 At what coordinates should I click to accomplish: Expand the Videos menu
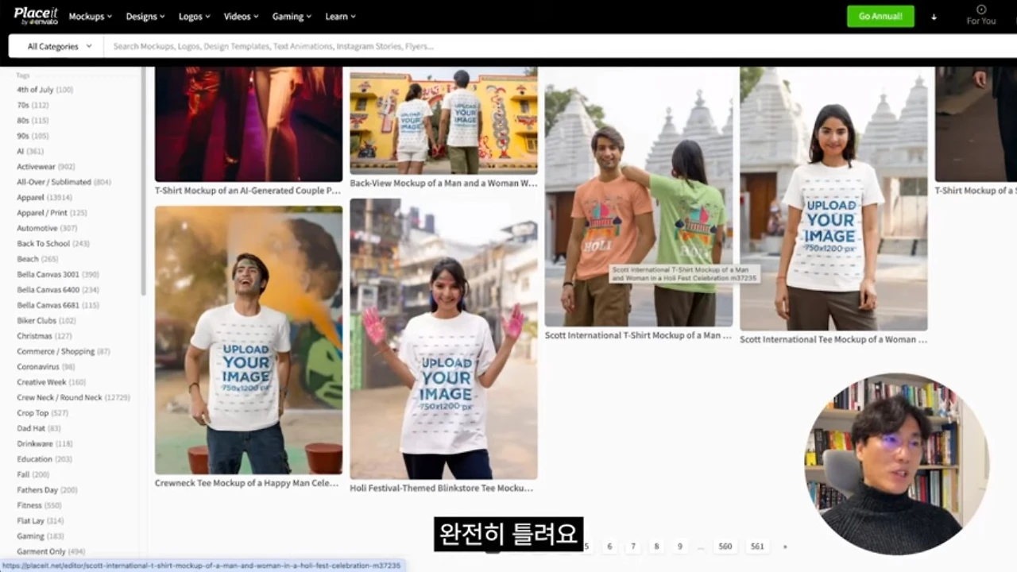pos(242,17)
